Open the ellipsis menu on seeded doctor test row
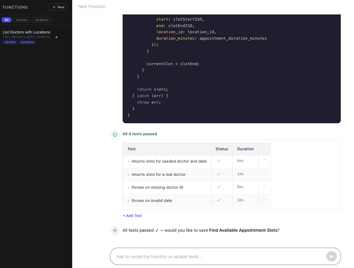The width and height of the screenshot is (354, 268). click(x=264, y=160)
